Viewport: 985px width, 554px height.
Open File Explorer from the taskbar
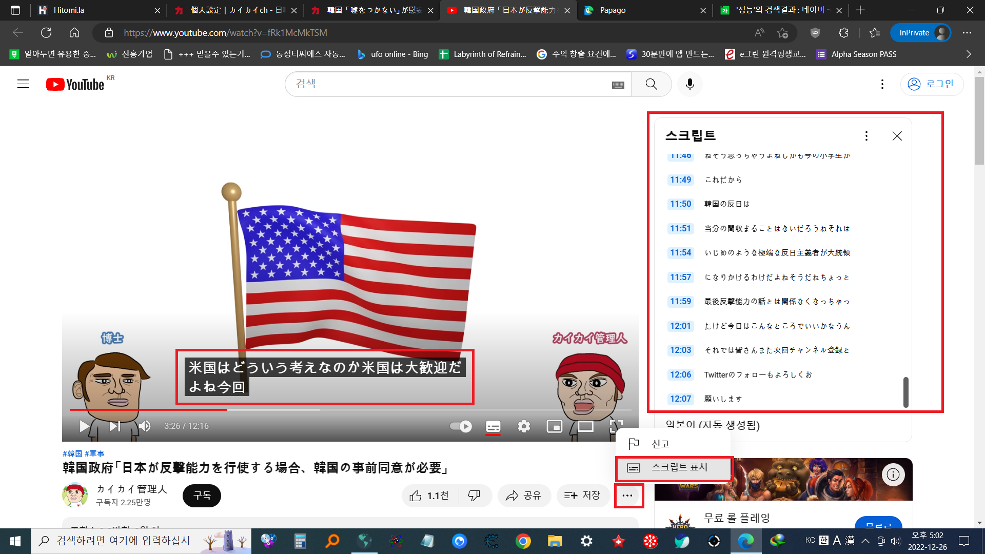(x=555, y=541)
